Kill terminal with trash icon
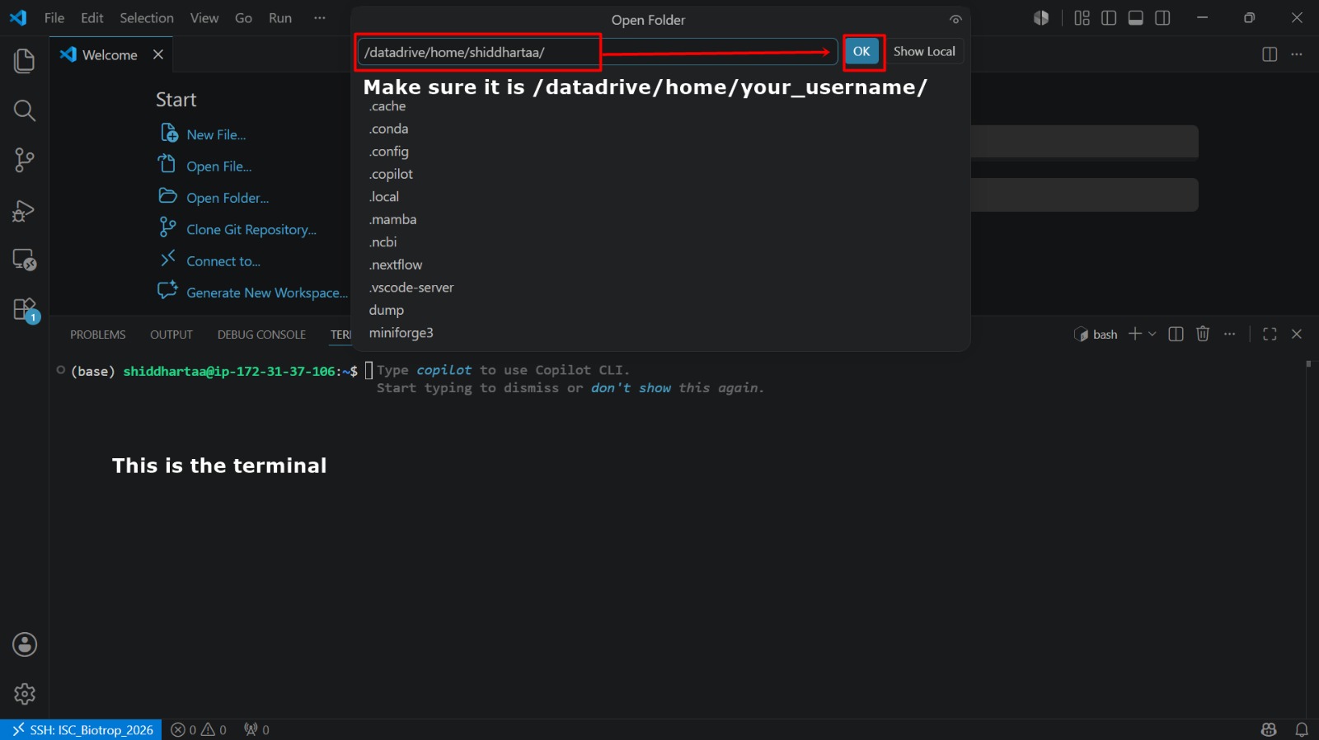This screenshot has width=1319, height=740. (x=1203, y=334)
